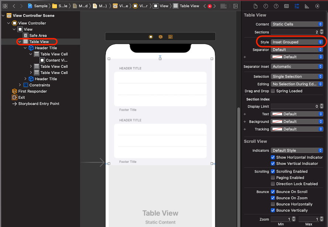Show the Identity inspector

[x=286, y=6]
